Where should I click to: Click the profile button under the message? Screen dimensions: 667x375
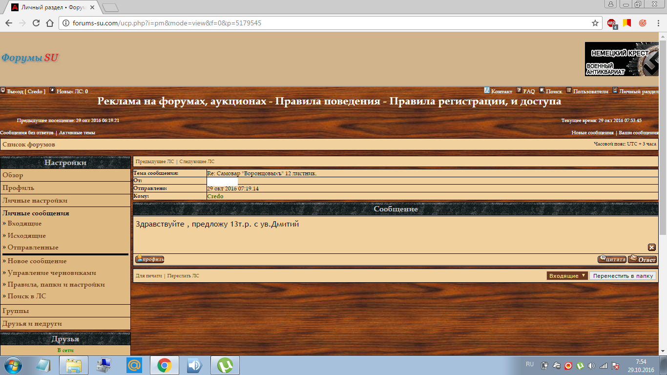149,259
